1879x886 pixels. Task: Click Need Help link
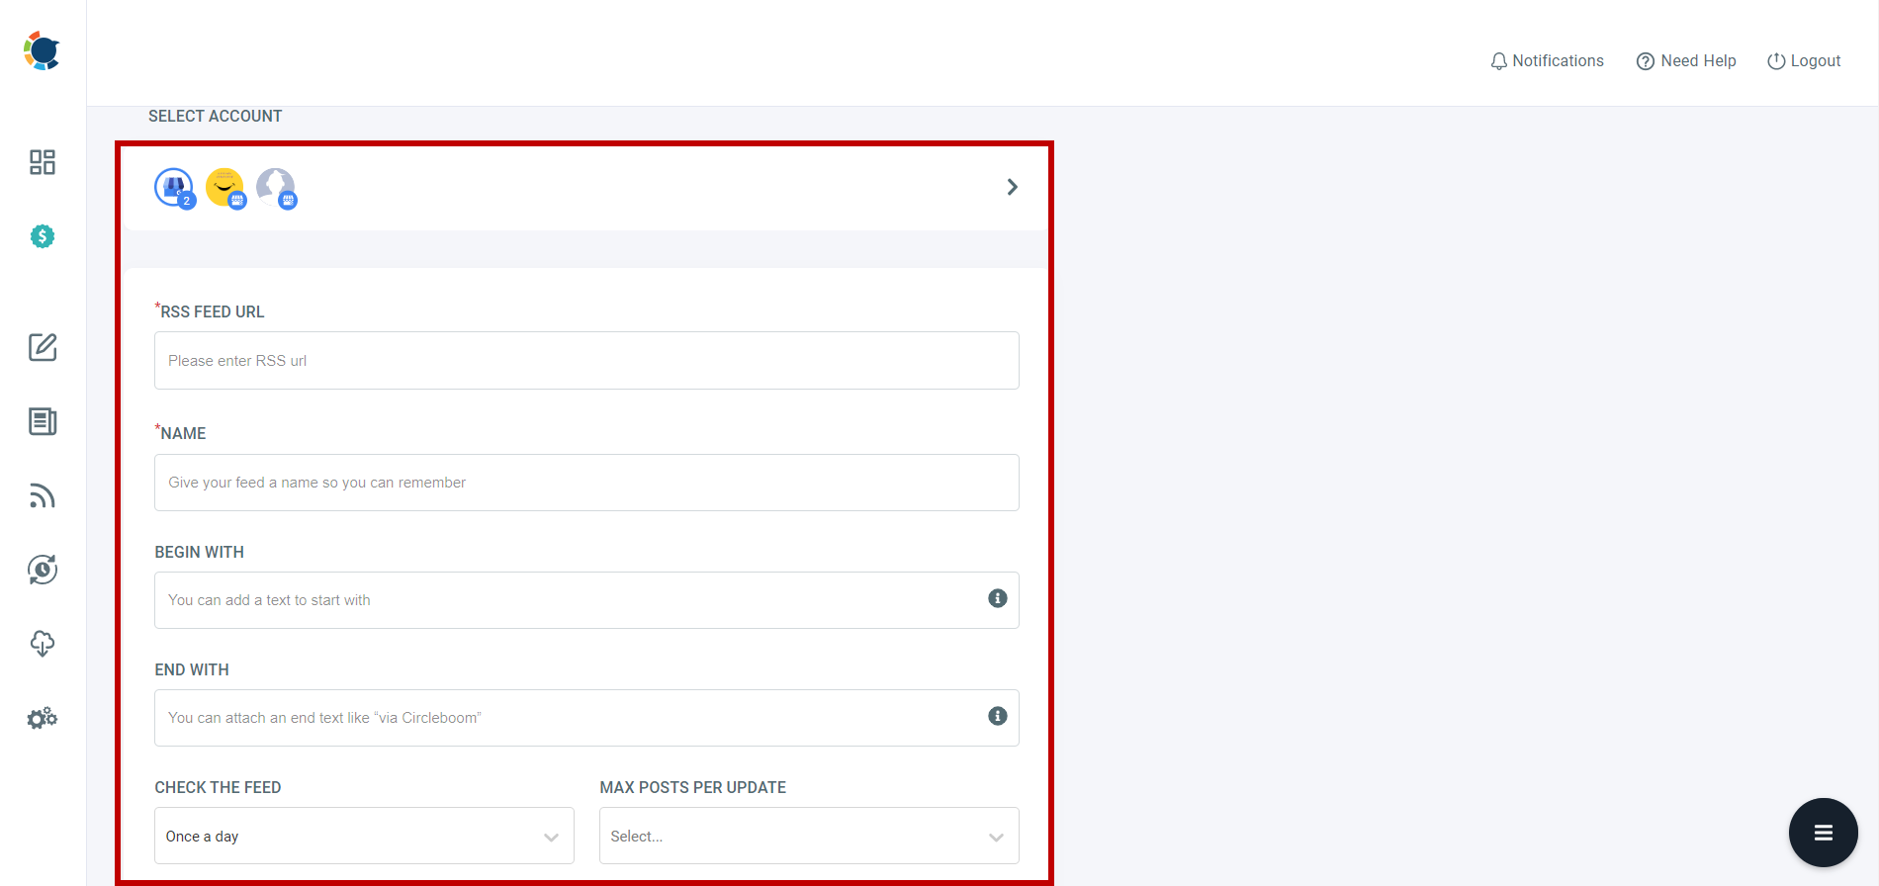tap(1686, 61)
